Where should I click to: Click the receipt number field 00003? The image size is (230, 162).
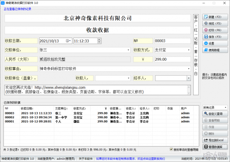(x=172, y=41)
